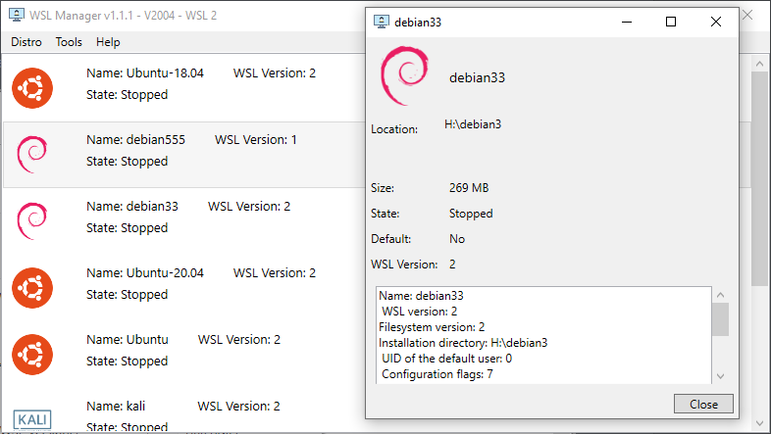Open the Help menu
This screenshot has height=434, width=771.
tap(108, 42)
